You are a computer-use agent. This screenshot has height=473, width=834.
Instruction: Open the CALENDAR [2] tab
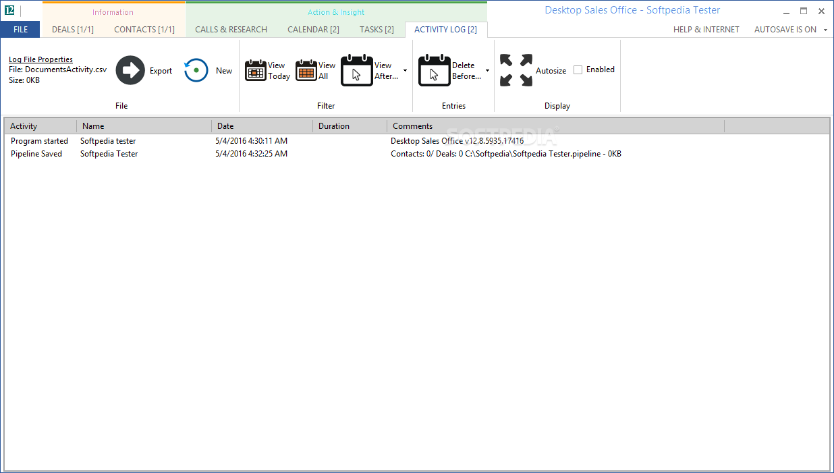click(x=313, y=30)
